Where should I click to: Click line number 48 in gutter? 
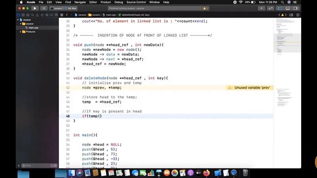coord(68,116)
